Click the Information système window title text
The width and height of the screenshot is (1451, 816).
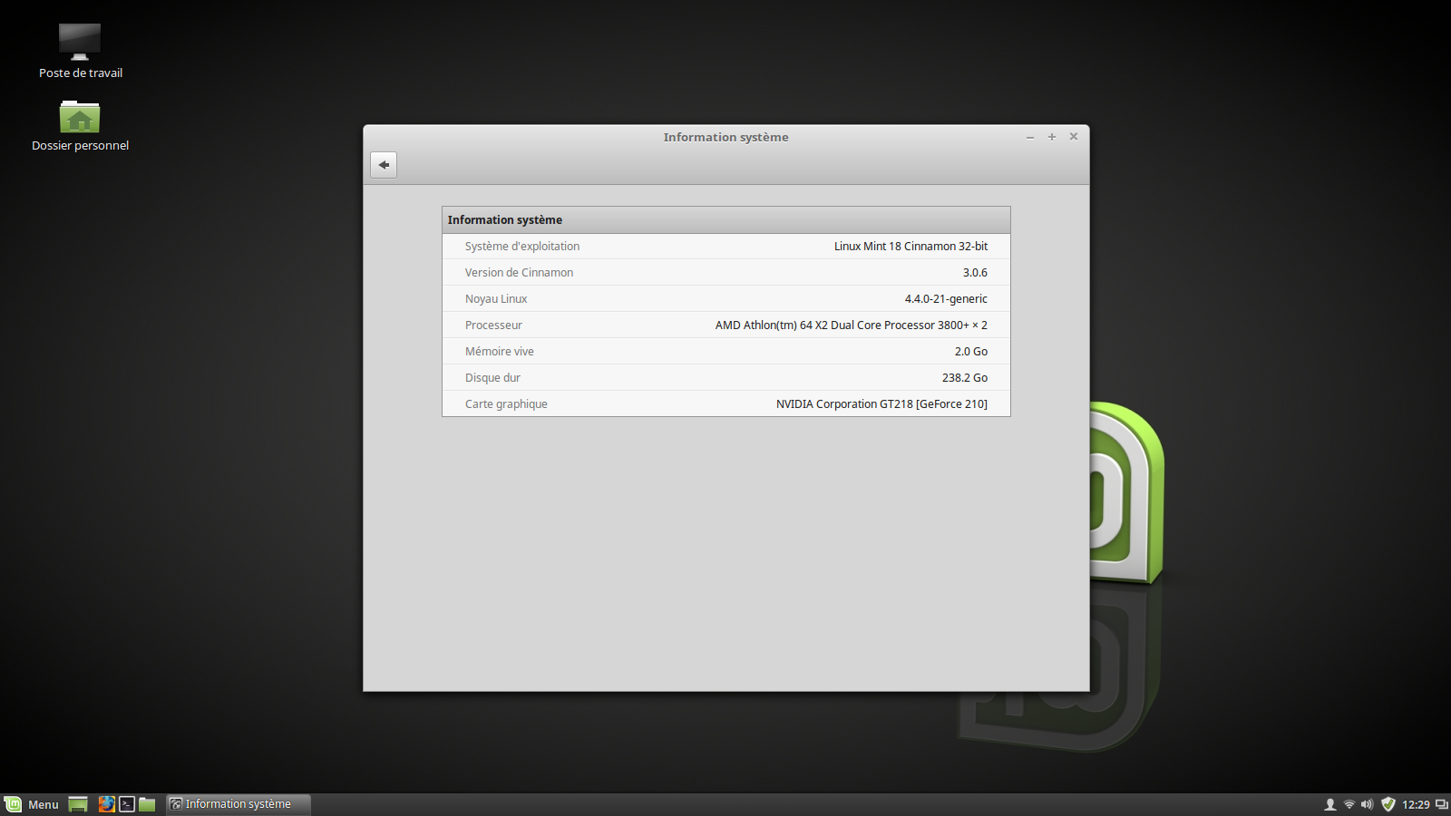tap(725, 138)
